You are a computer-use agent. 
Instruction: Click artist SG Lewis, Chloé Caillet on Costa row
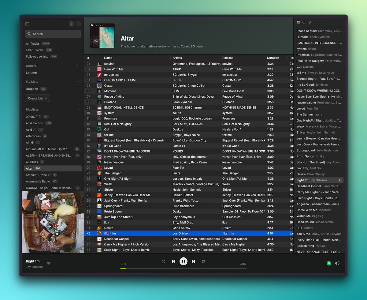189,86
